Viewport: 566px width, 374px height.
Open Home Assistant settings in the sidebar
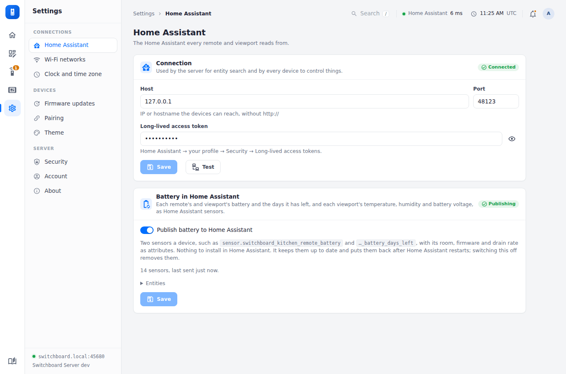pos(73,45)
